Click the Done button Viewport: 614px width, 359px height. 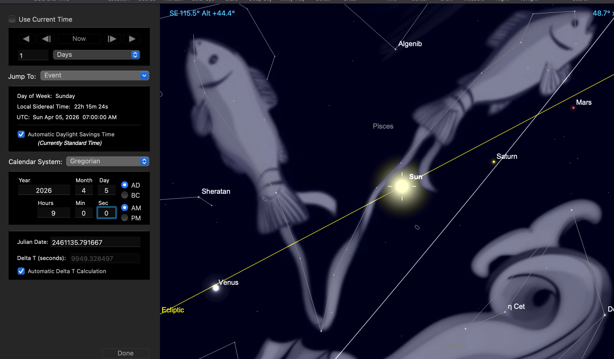click(125, 353)
